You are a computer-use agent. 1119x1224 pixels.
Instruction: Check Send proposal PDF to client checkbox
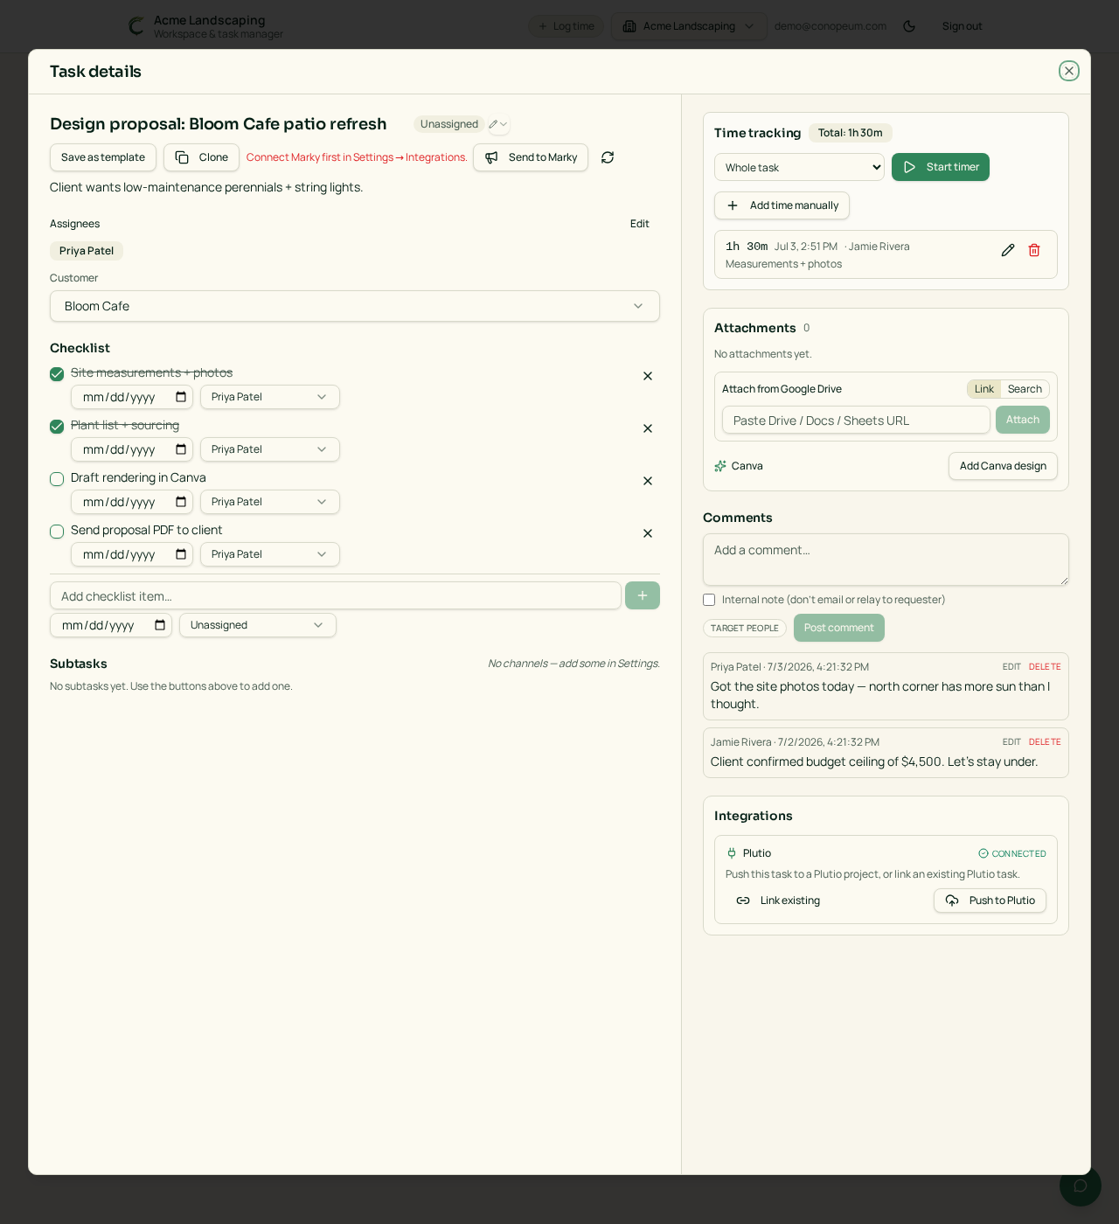point(57,532)
